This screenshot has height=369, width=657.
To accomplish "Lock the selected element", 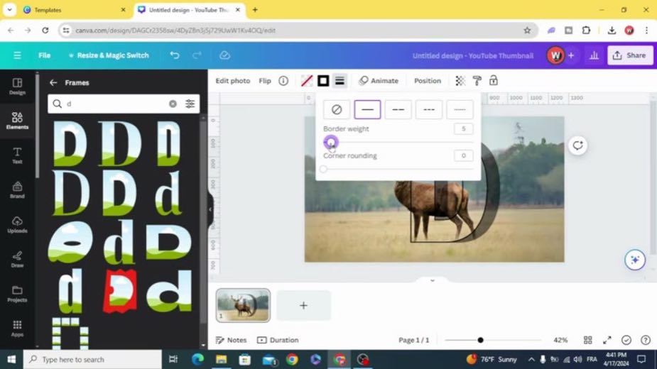I will (494, 80).
